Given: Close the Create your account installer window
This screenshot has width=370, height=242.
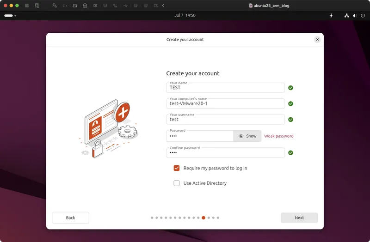Looking at the screenshot, I should pos(317,40).
